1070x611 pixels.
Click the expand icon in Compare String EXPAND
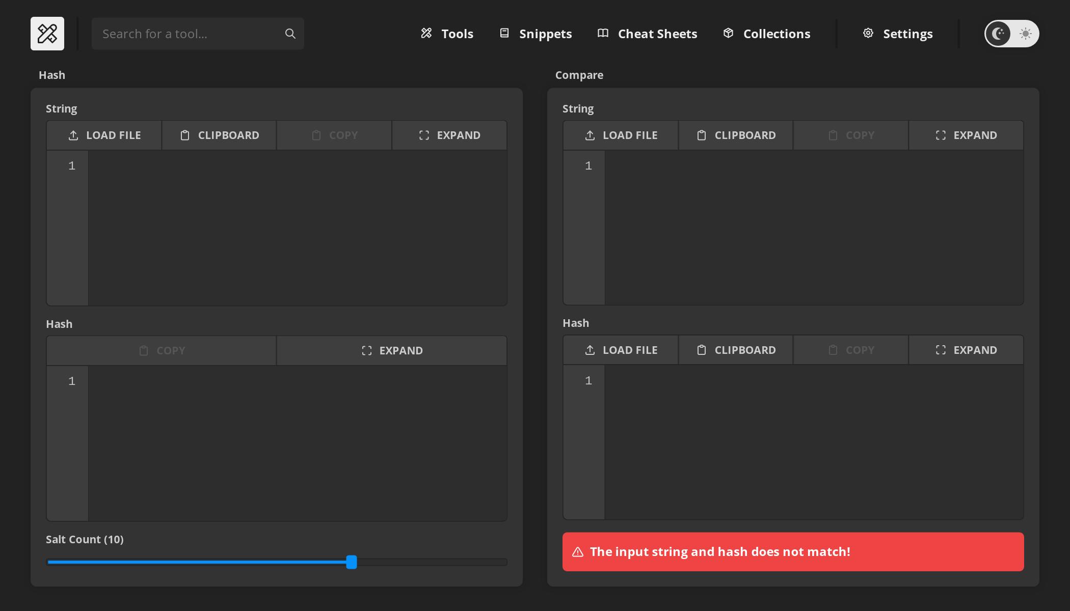[x=941, y=135]
